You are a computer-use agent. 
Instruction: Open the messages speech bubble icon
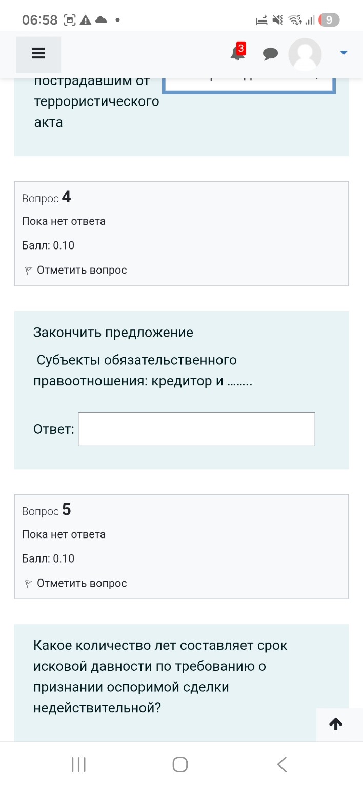click(271, 53)
